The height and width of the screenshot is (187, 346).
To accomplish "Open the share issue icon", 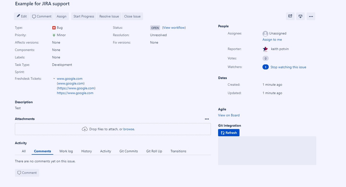I will click(x=290, y=16).
